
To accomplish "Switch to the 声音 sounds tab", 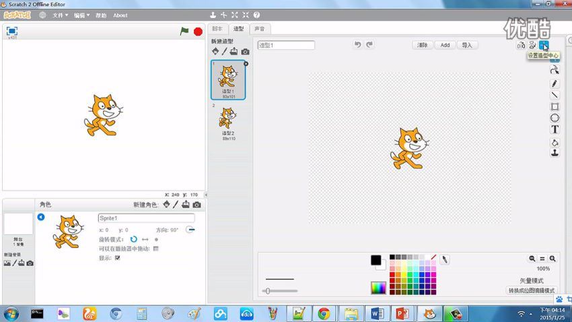I will pos(260,29).
